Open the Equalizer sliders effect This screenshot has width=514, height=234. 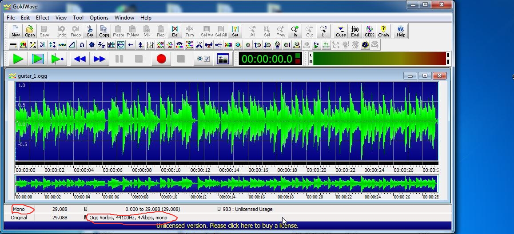(150, 45)
